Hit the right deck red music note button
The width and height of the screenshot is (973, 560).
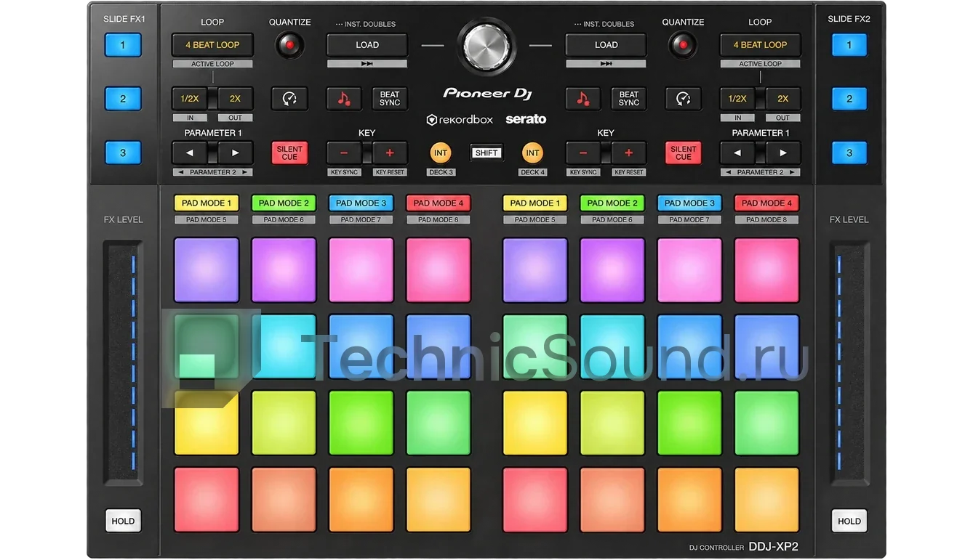(x=583, y=98)
